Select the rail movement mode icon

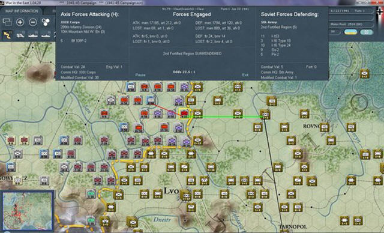point(20,35)
